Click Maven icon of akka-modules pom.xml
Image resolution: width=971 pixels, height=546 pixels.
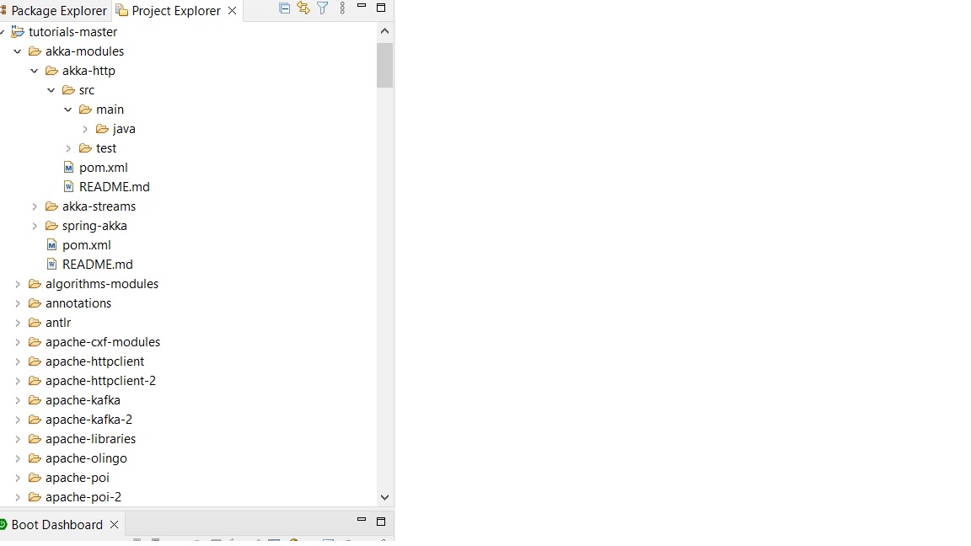pyautogui.click(x=52, y=245)
